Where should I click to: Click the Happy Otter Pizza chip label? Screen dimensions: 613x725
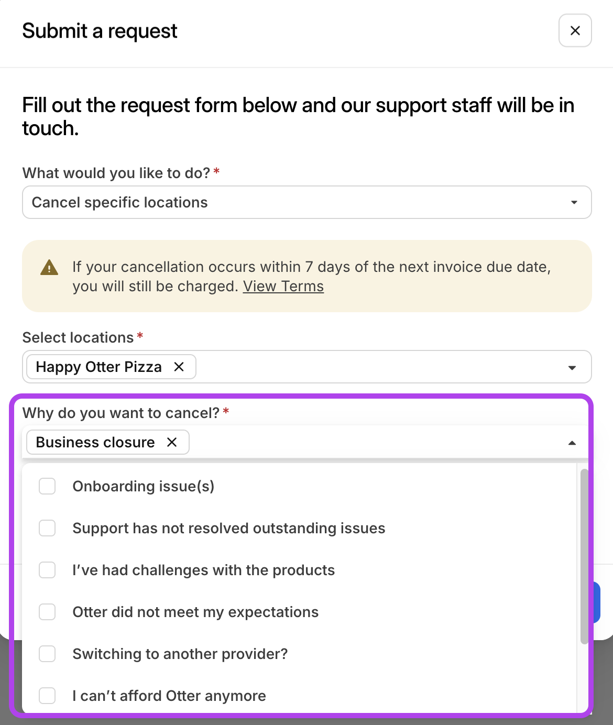tap(98, 367)
